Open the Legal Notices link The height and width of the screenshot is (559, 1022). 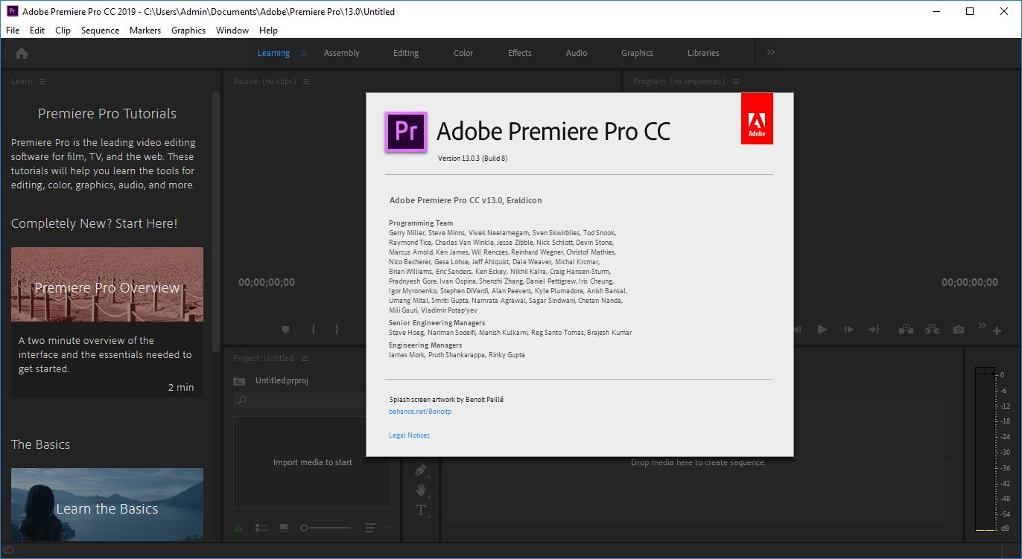(x=409, y=435)
